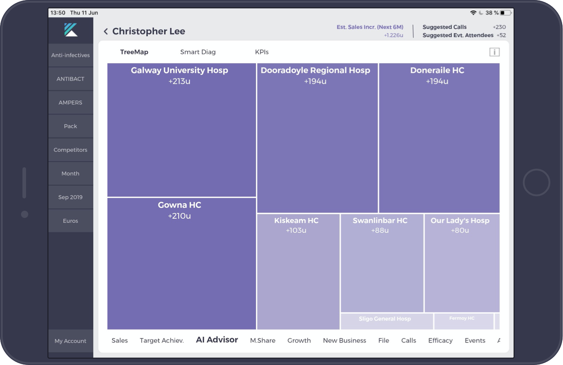Select the Competitors sidebar button

coord(70,150)
